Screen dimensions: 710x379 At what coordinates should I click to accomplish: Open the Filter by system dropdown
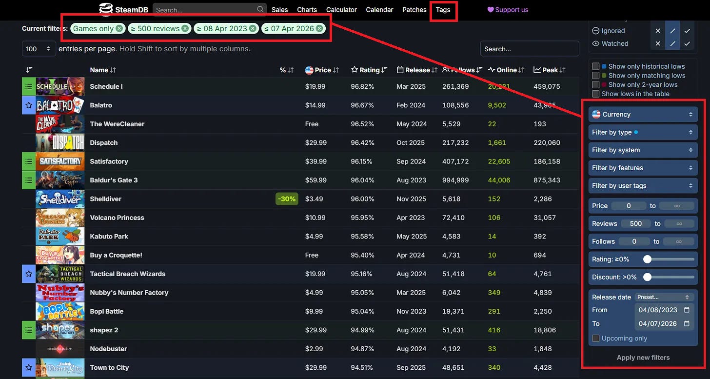pos(643,150)
